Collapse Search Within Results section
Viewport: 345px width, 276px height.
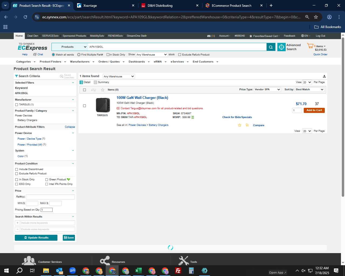click(73, 217)
